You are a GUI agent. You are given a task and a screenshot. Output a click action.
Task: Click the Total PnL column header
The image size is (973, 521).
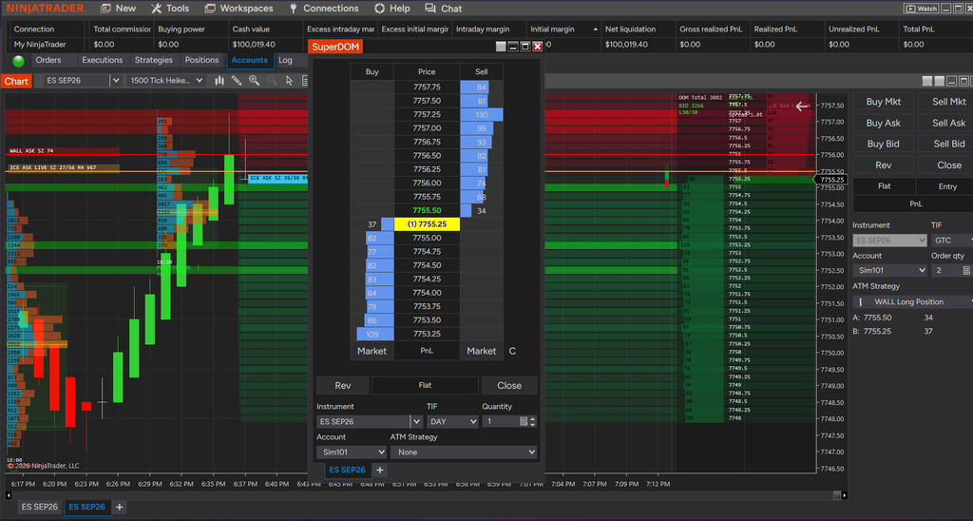point(919,29)
